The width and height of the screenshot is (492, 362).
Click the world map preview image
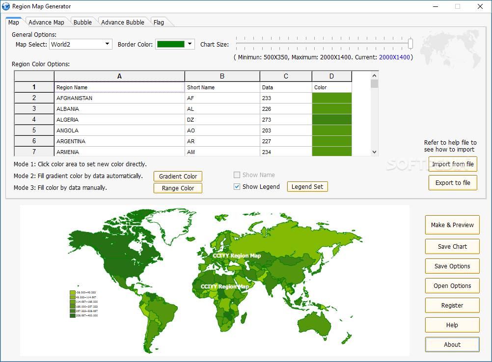coord(215,281)
